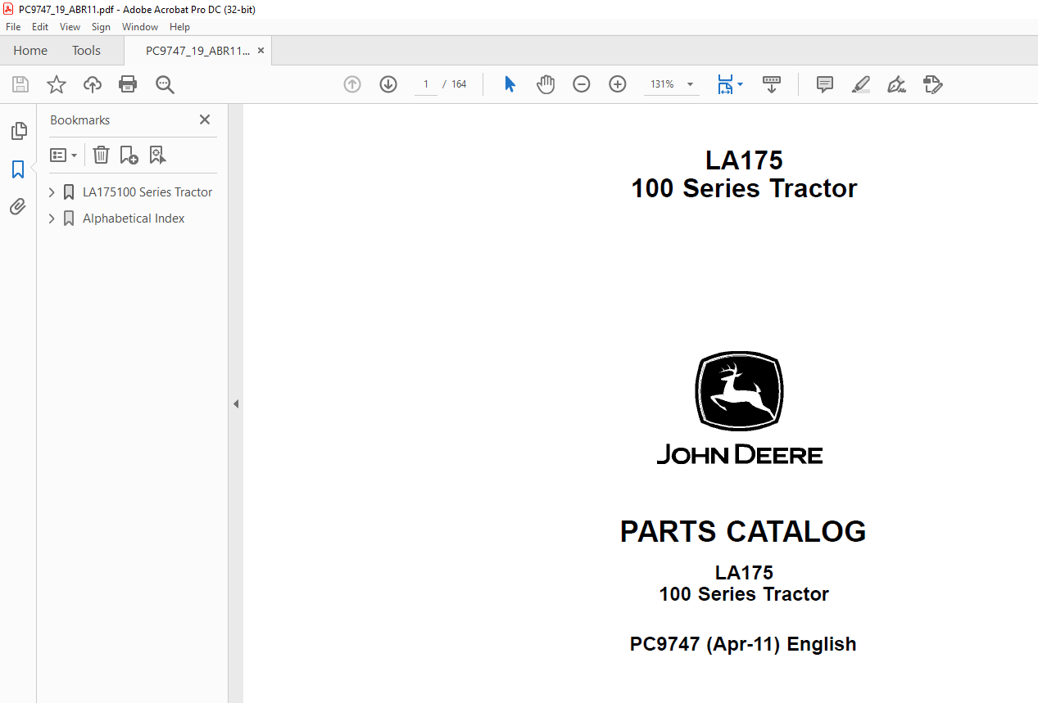Click the Save file icon
Screen dimensions: 1038x703
[x=20, y=84]
